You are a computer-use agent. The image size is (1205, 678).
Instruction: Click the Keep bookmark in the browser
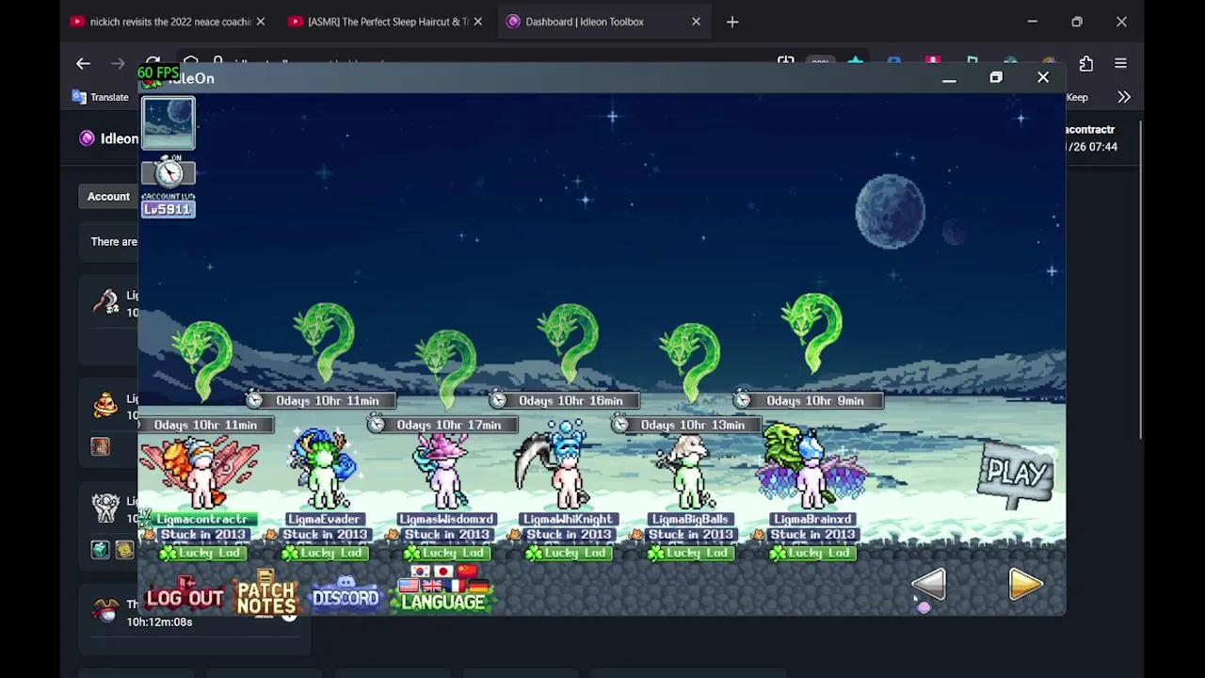[x=1077, y=97]
